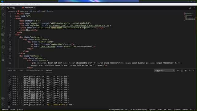Image resolution: width=197 pixels, height=111 pixels.
Task: Maximize the panel with the up chevron
Action: click(190, 71)
